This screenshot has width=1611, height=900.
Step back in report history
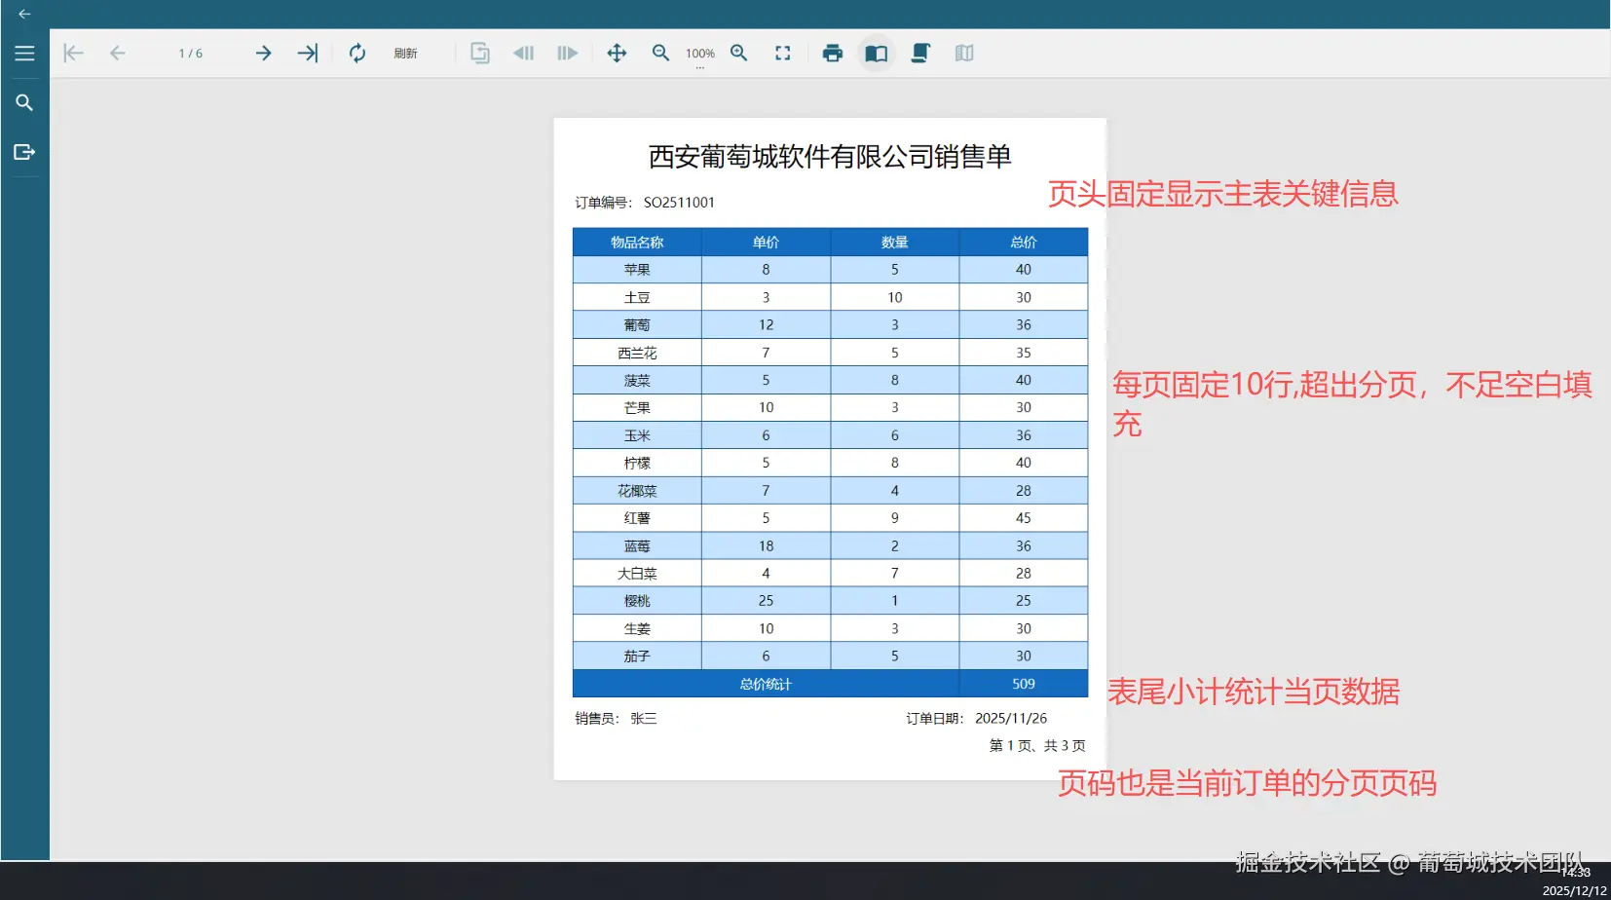click(x=524, y=54)
